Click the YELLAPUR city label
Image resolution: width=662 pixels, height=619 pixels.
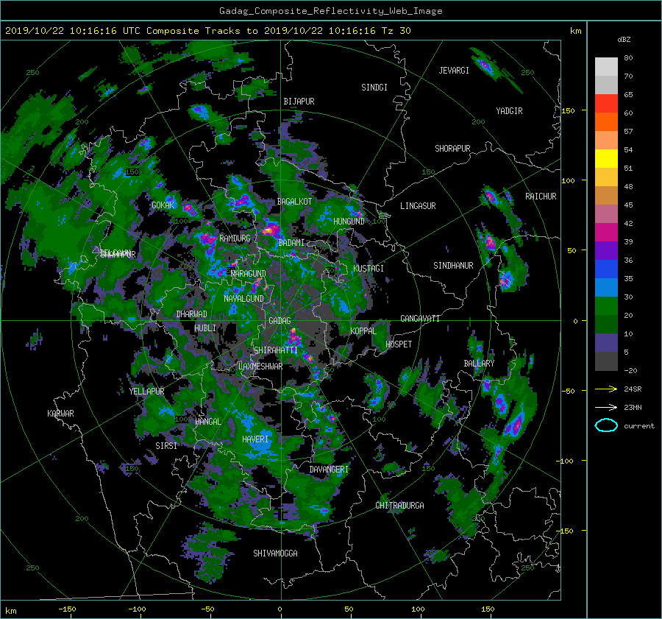tap(146, 392)
